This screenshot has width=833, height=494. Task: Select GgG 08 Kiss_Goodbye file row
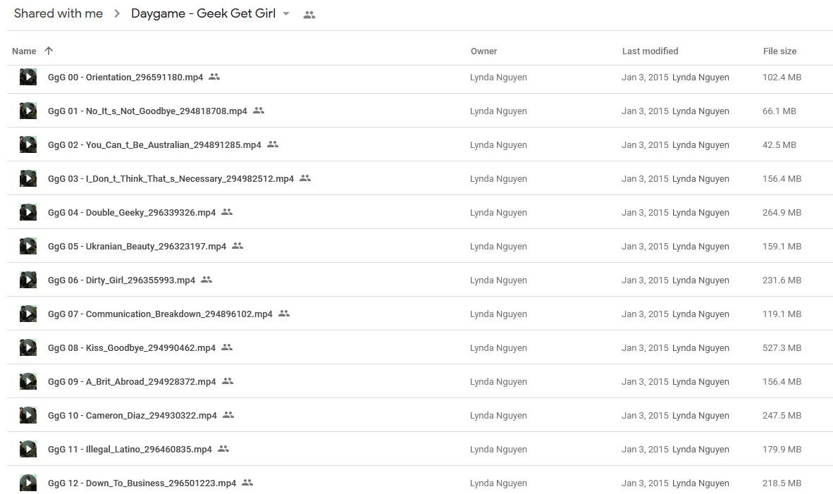[420, 347]
